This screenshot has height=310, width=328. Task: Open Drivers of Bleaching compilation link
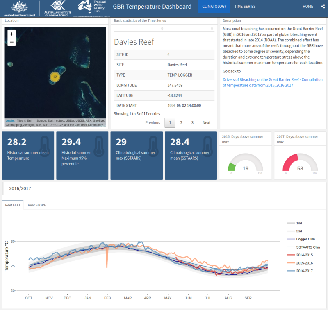(272, 82)
